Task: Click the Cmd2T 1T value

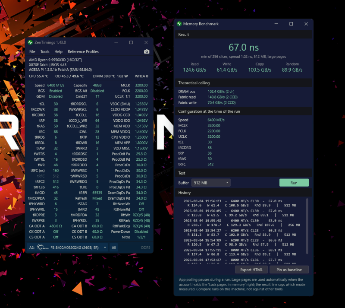Action: coord(97,96)
